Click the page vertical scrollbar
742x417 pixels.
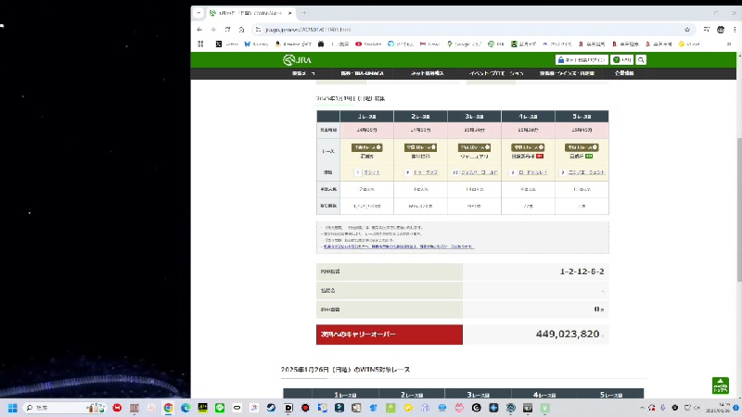[x=738, y=185]
